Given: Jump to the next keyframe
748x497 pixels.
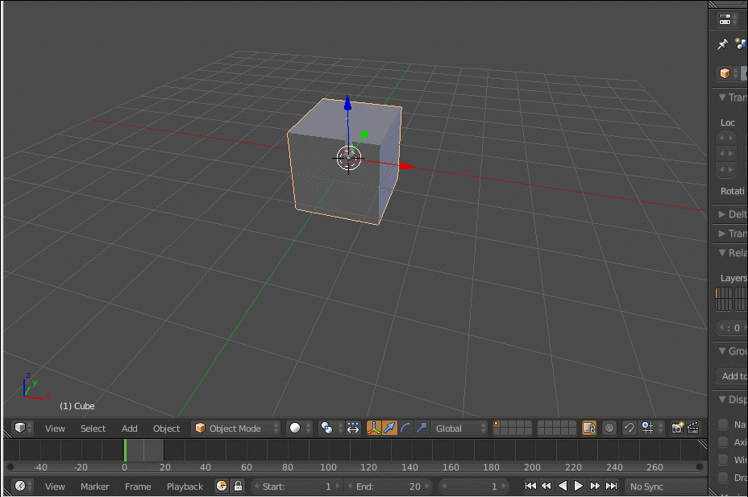Looking at the screenshot, I should [x=595, y=486].
